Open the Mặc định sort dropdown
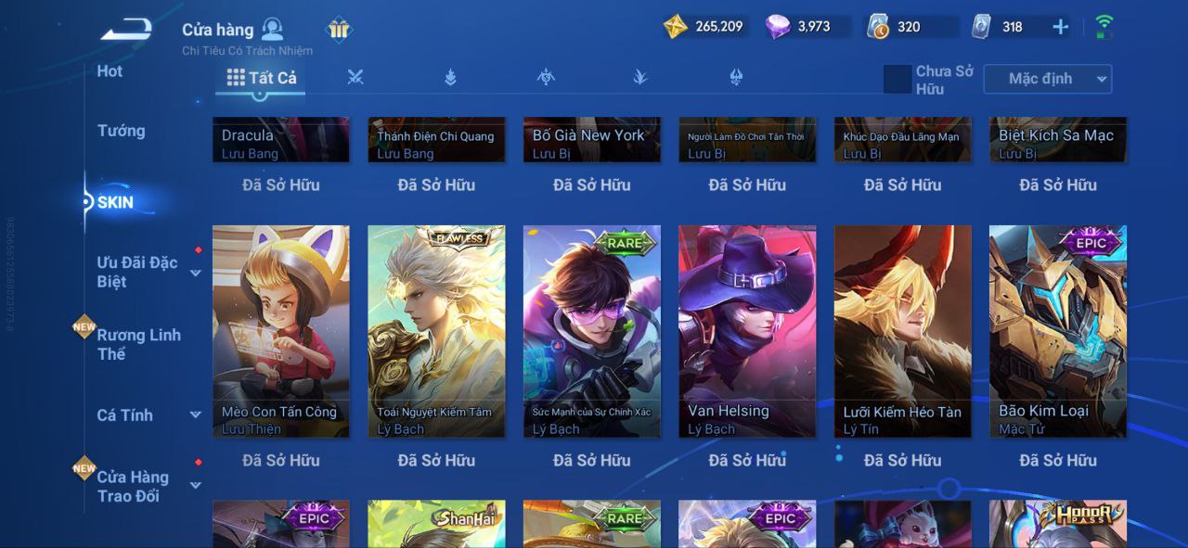This screenshot has height=548, width=1188. pyautogui.click(x=1047, y=79)
